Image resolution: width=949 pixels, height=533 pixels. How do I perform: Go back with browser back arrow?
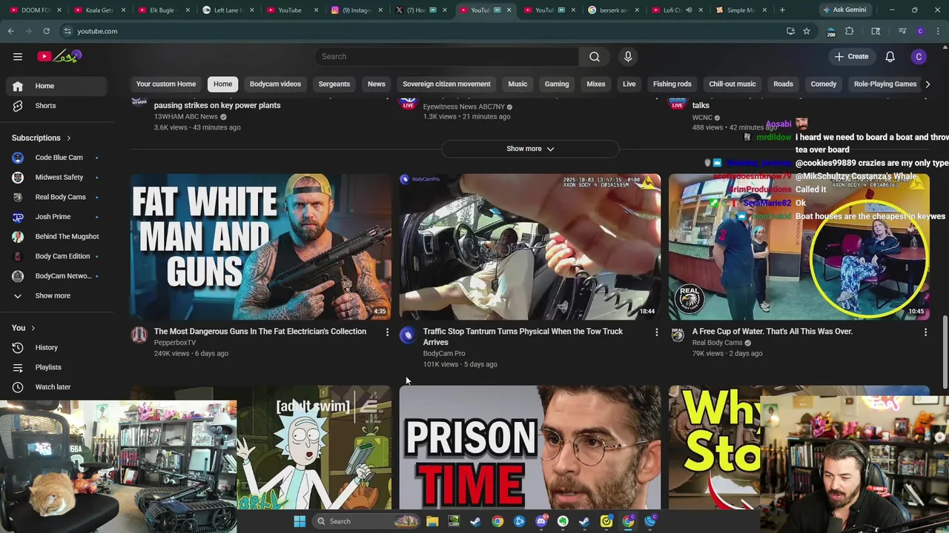click(10, 31)
